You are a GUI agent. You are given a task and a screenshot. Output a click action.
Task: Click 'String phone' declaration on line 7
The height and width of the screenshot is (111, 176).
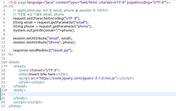pyautogui.click(x=24, y=26)
